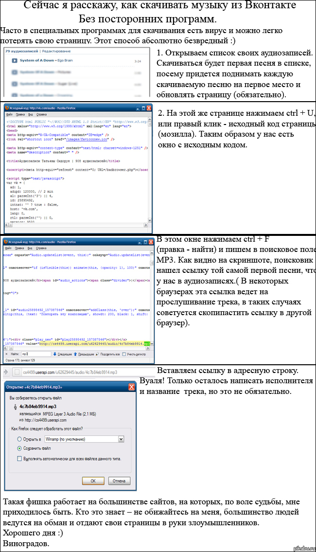The height and width of the screenshot is (552, 316).
Task: Confirm download with OK button
Action: [x=93, y=481]
